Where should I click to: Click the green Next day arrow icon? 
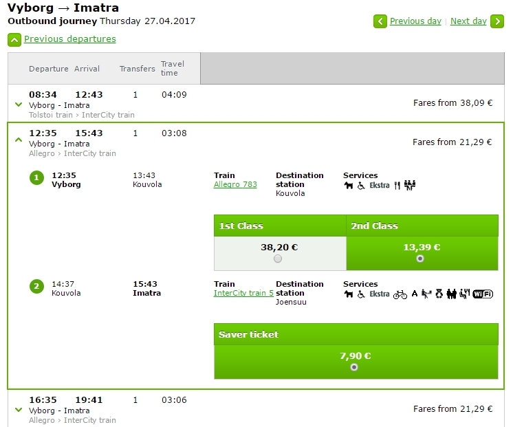tap(497, 21)
